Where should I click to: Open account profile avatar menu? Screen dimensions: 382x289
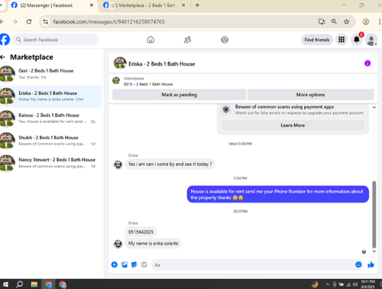371,40
